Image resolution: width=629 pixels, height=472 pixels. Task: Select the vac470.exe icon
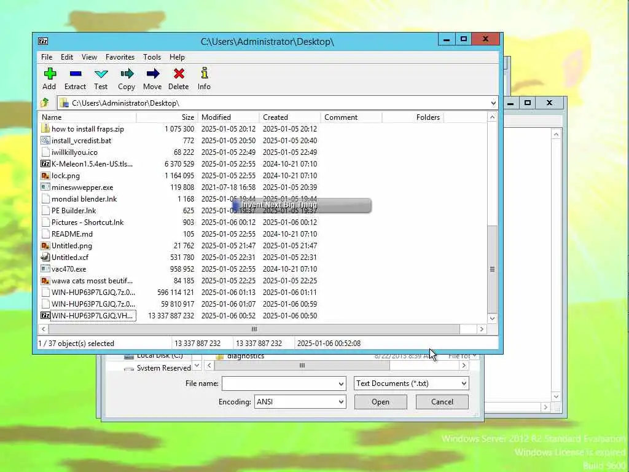pyautogui.click(x=45, y=269)
